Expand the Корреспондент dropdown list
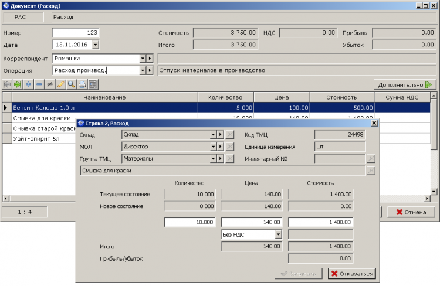This screenshot has width=440, height=286. point(142,59)
